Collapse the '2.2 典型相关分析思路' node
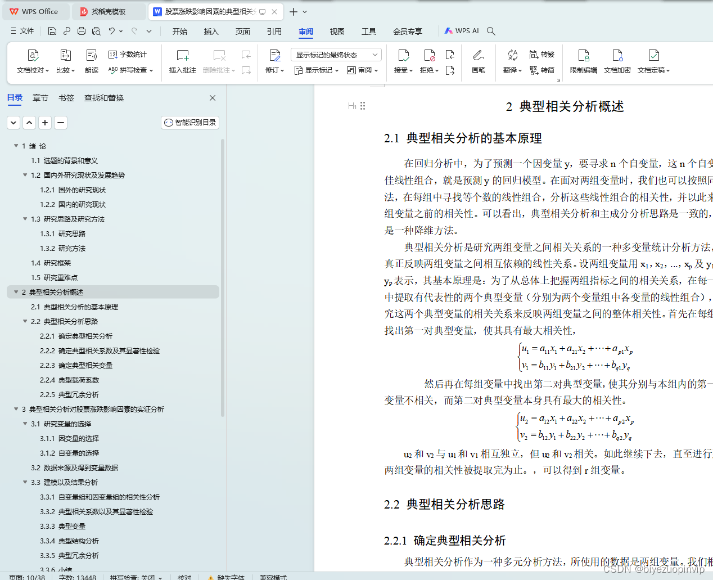The image size is (713, 580). 25,321
